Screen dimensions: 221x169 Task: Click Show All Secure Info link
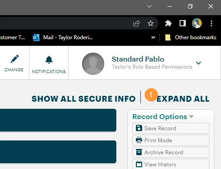coord(84,99)
